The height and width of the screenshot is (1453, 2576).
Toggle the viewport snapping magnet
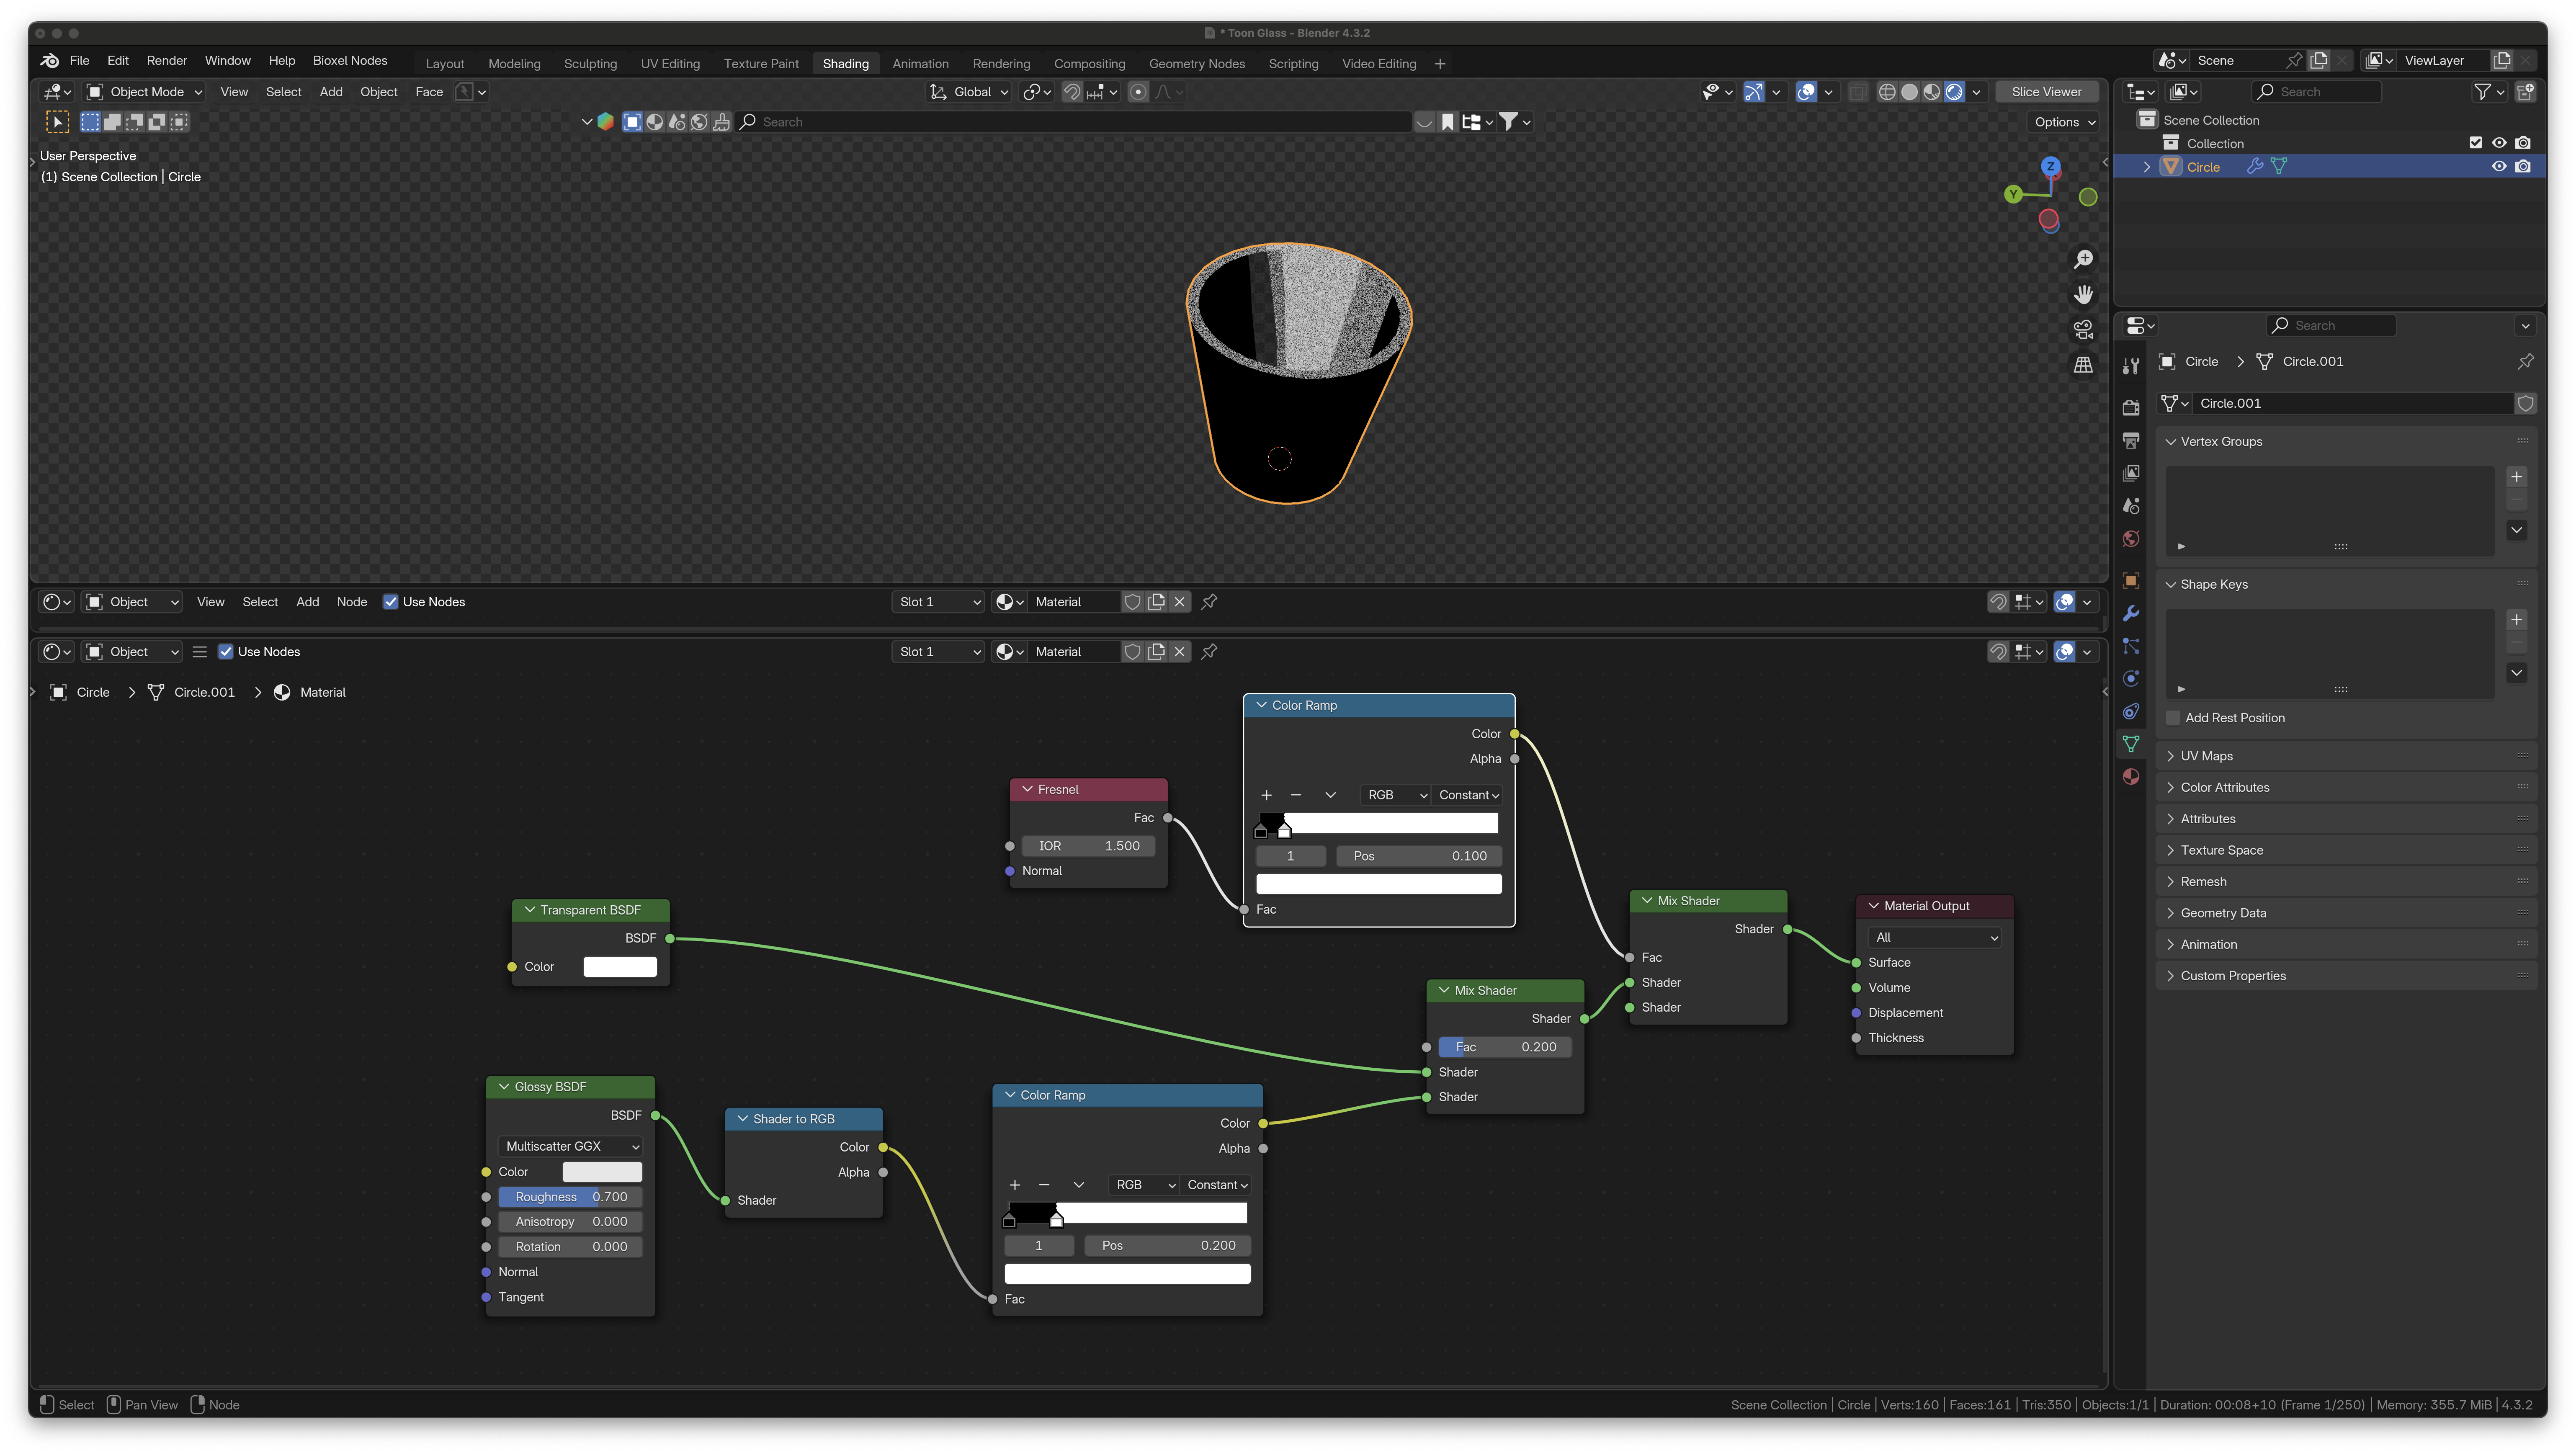tap(1071, 92)
